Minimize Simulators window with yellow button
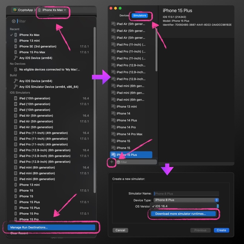The height and width of the screenshot is (244, 244). pyautogui.click(x=115, y=8)
